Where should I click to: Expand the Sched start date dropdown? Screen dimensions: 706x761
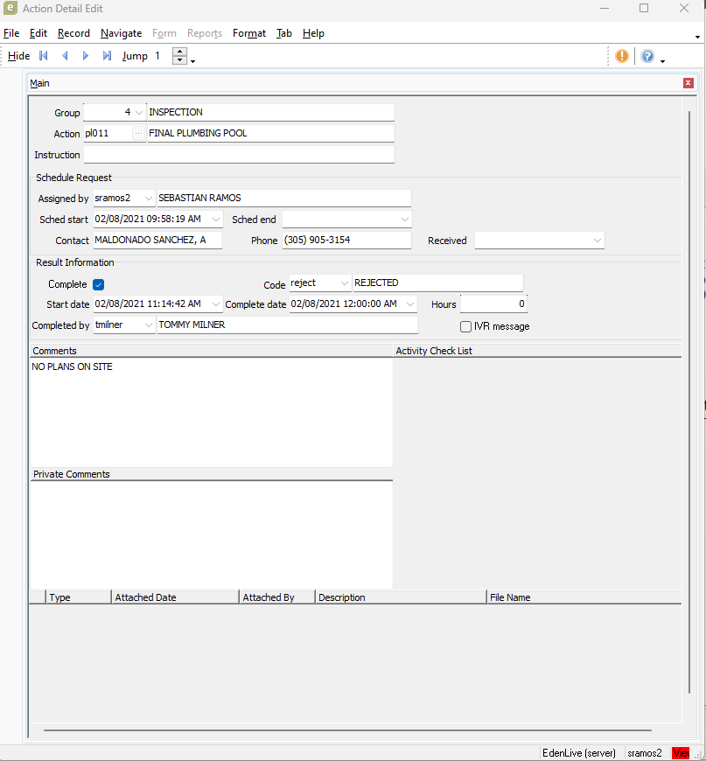tap(215, 220)
